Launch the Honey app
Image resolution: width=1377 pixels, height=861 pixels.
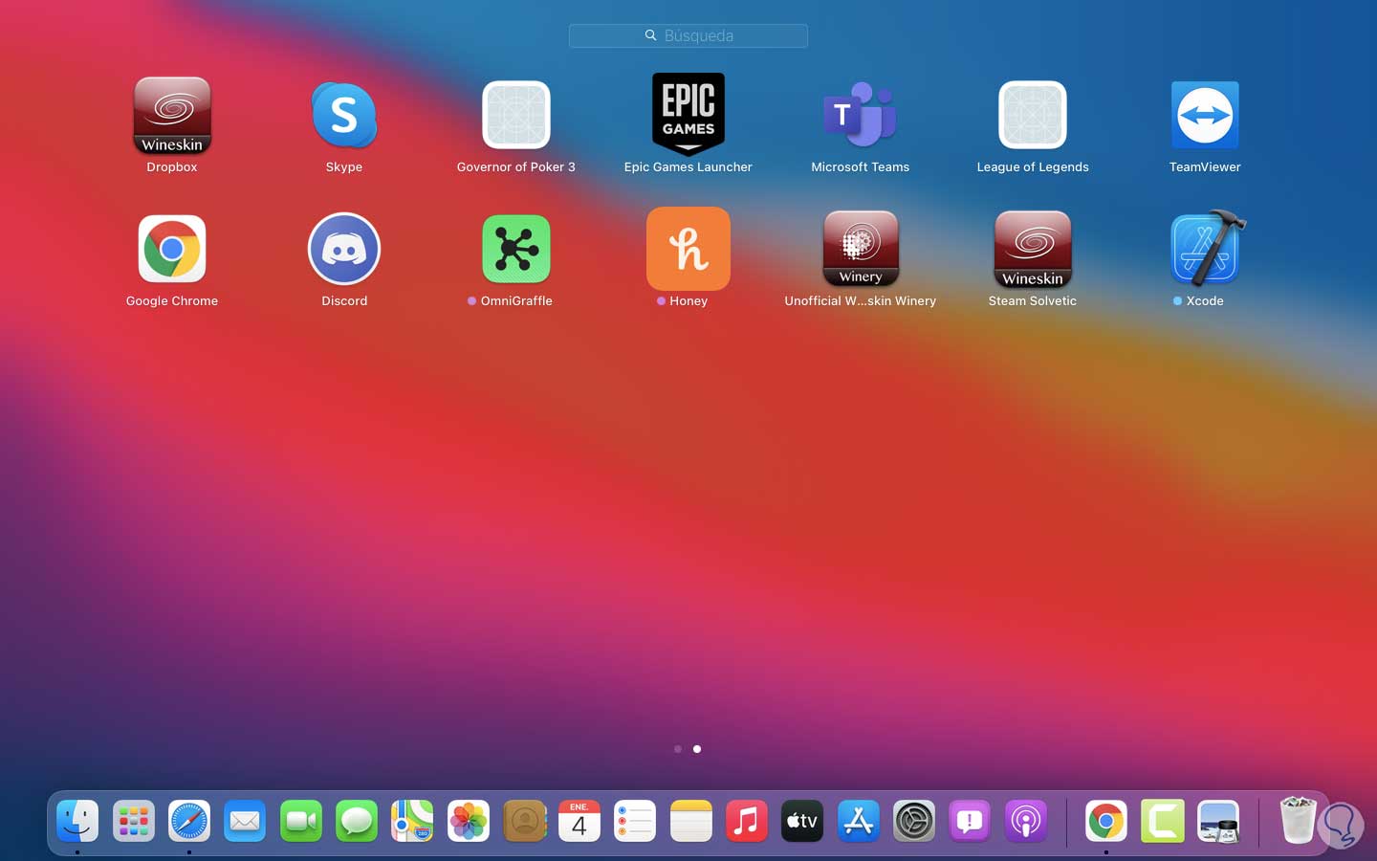click(x=688, y=249)
